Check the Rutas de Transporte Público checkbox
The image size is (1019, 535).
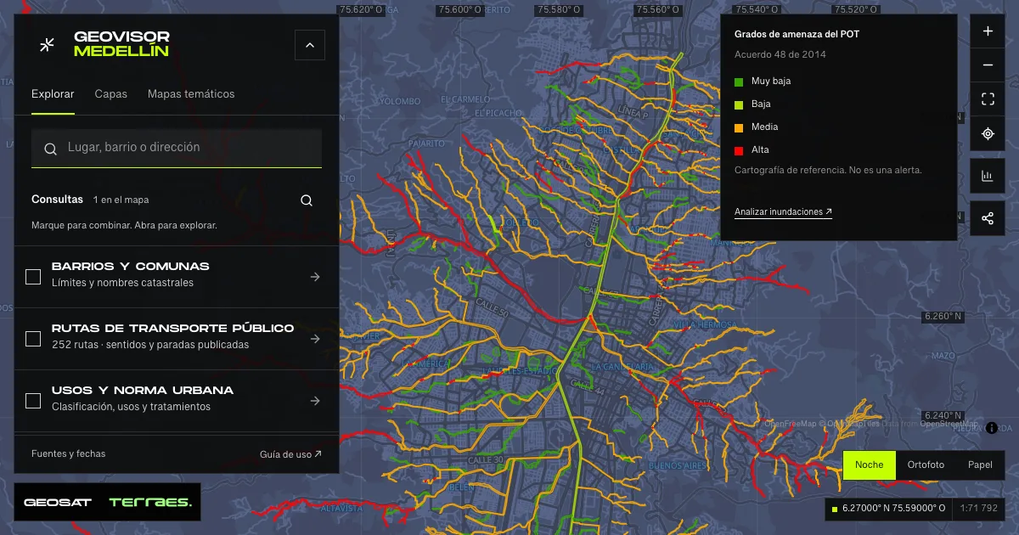(x=33, y=339)
